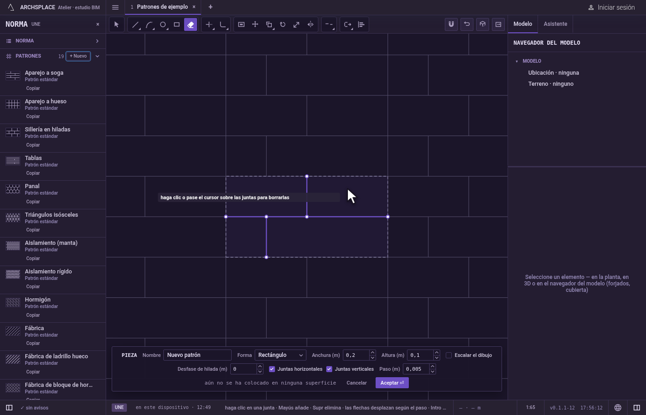Open the hamburger menu

tap(115, 7)
